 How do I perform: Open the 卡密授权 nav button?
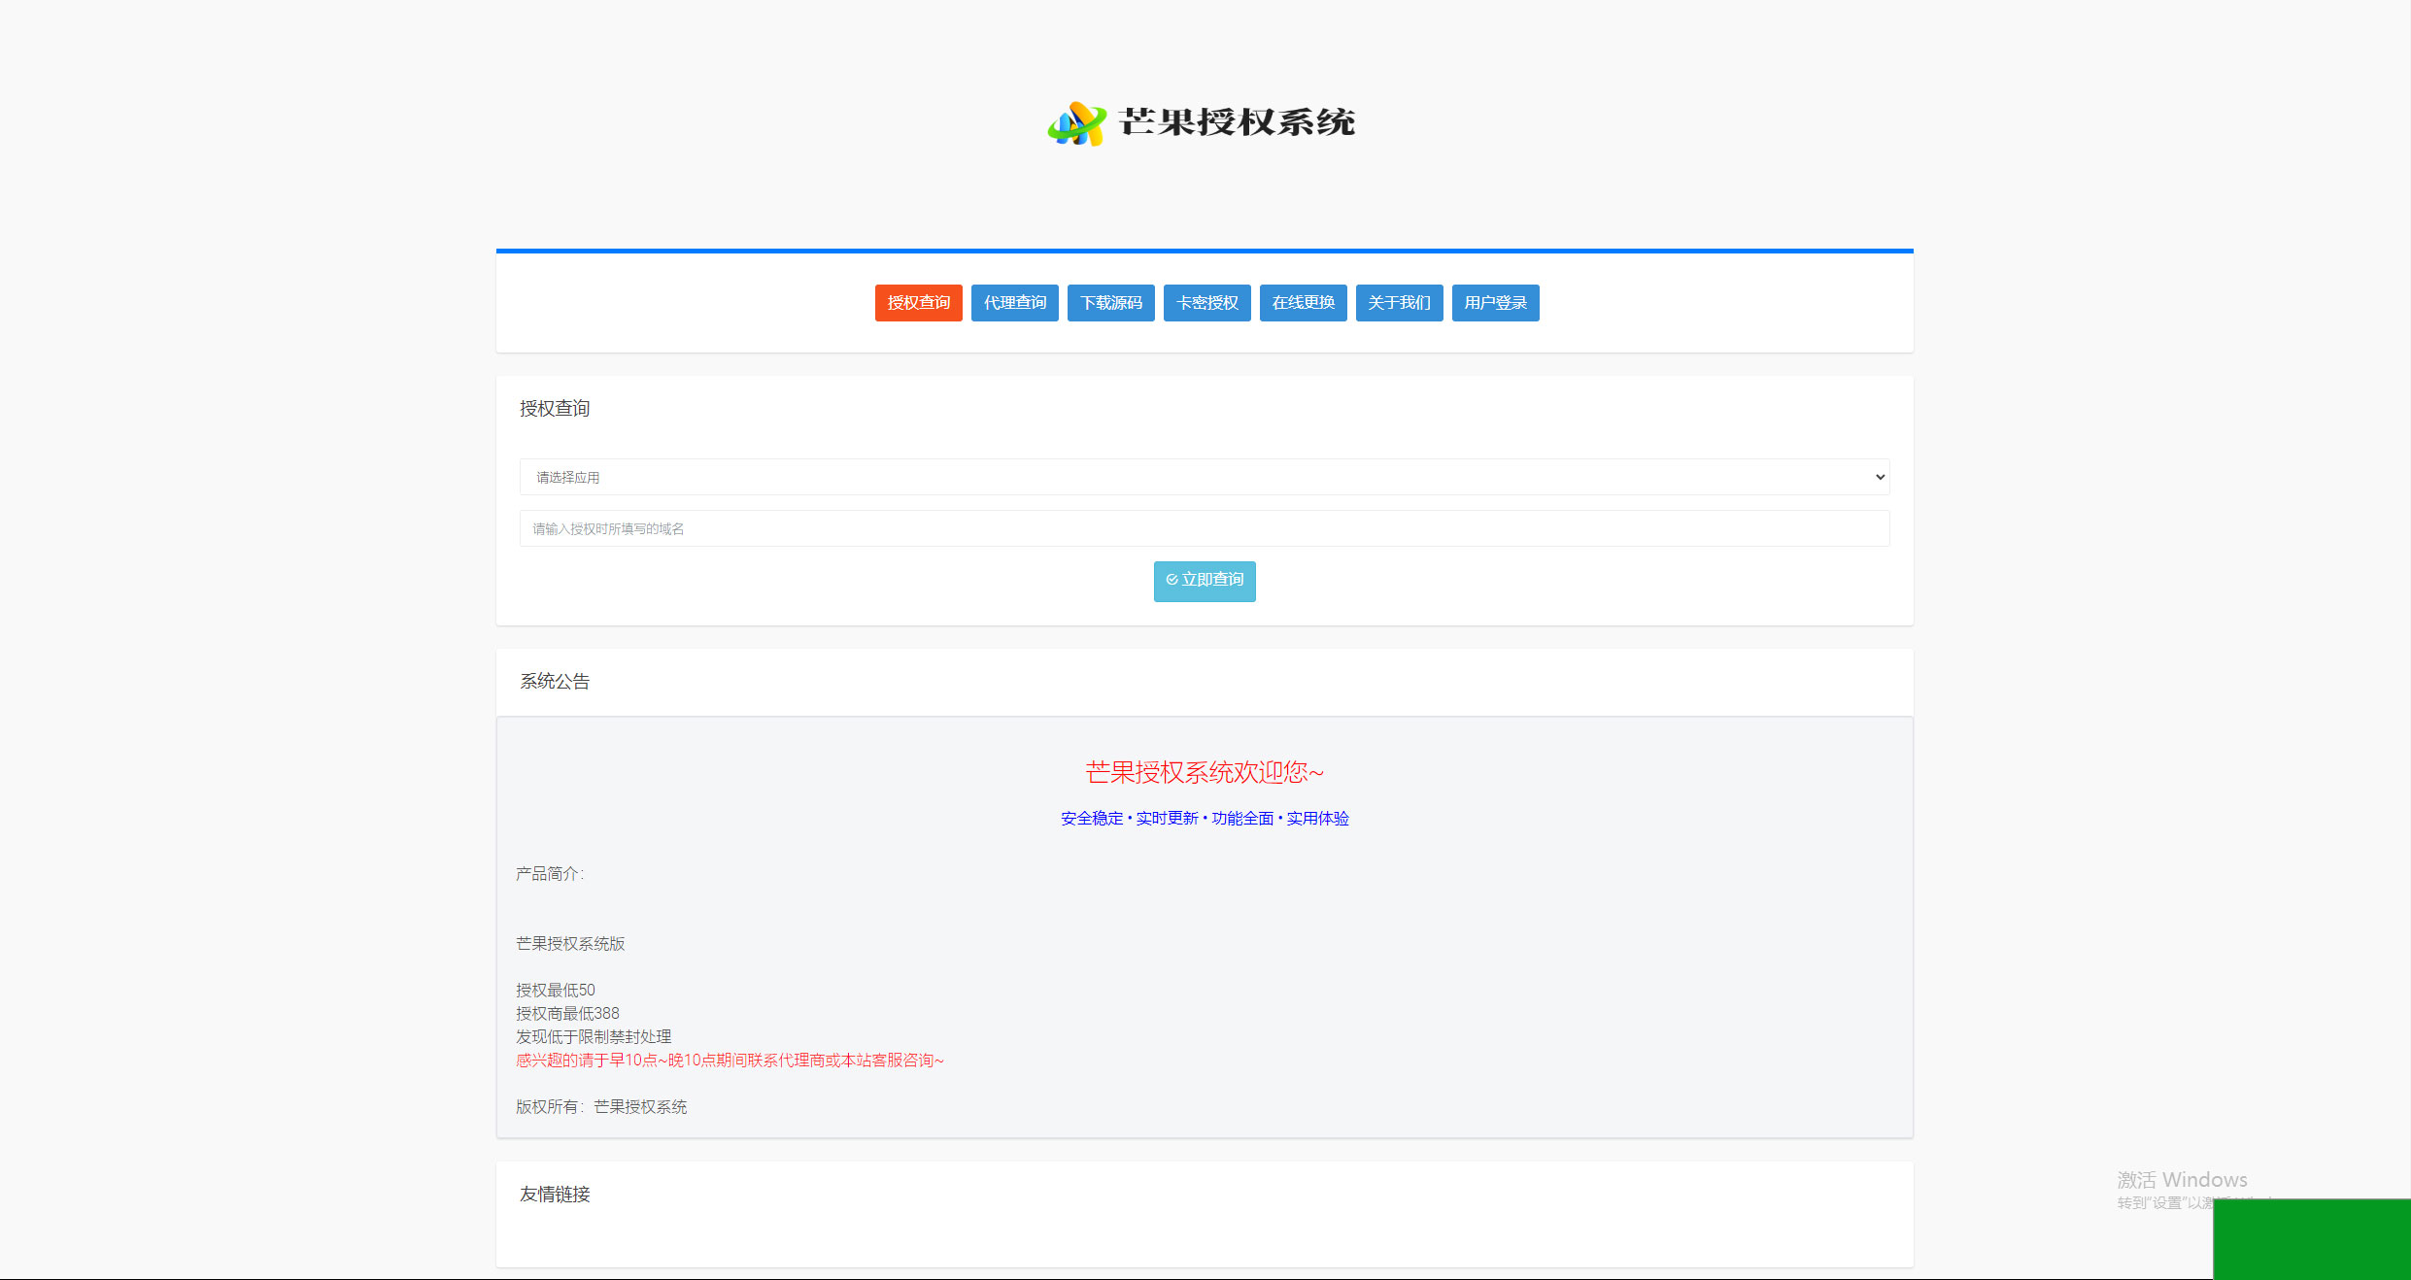pyautogui.click(x=1206, y=303)
